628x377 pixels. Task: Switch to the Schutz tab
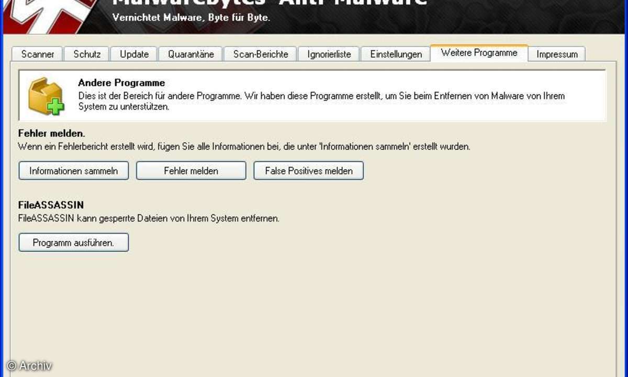[x=87, y=54]
